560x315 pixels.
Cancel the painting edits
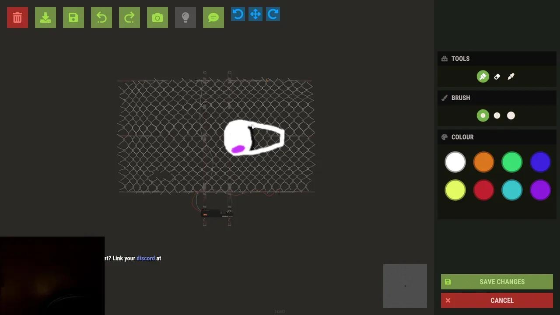click(x=497, y=301)
